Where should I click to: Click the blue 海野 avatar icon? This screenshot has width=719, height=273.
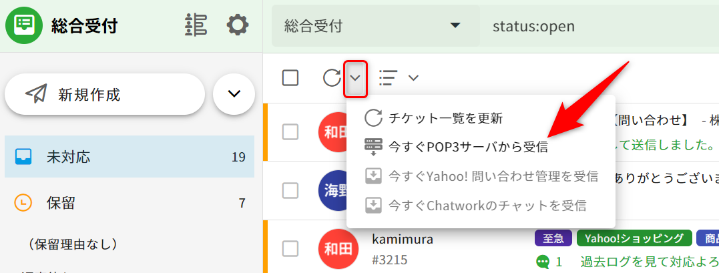[x=334, y=190]
